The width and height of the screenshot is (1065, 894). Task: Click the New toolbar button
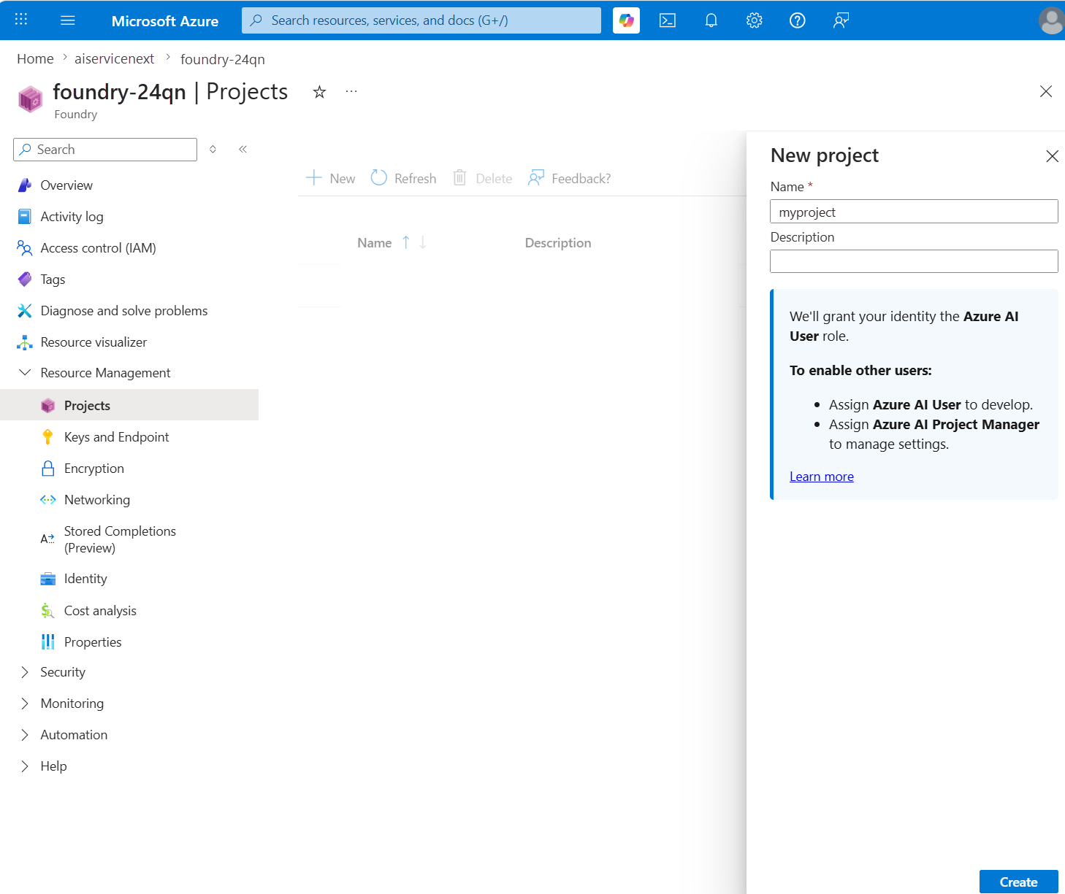click(x=330, y=178)
